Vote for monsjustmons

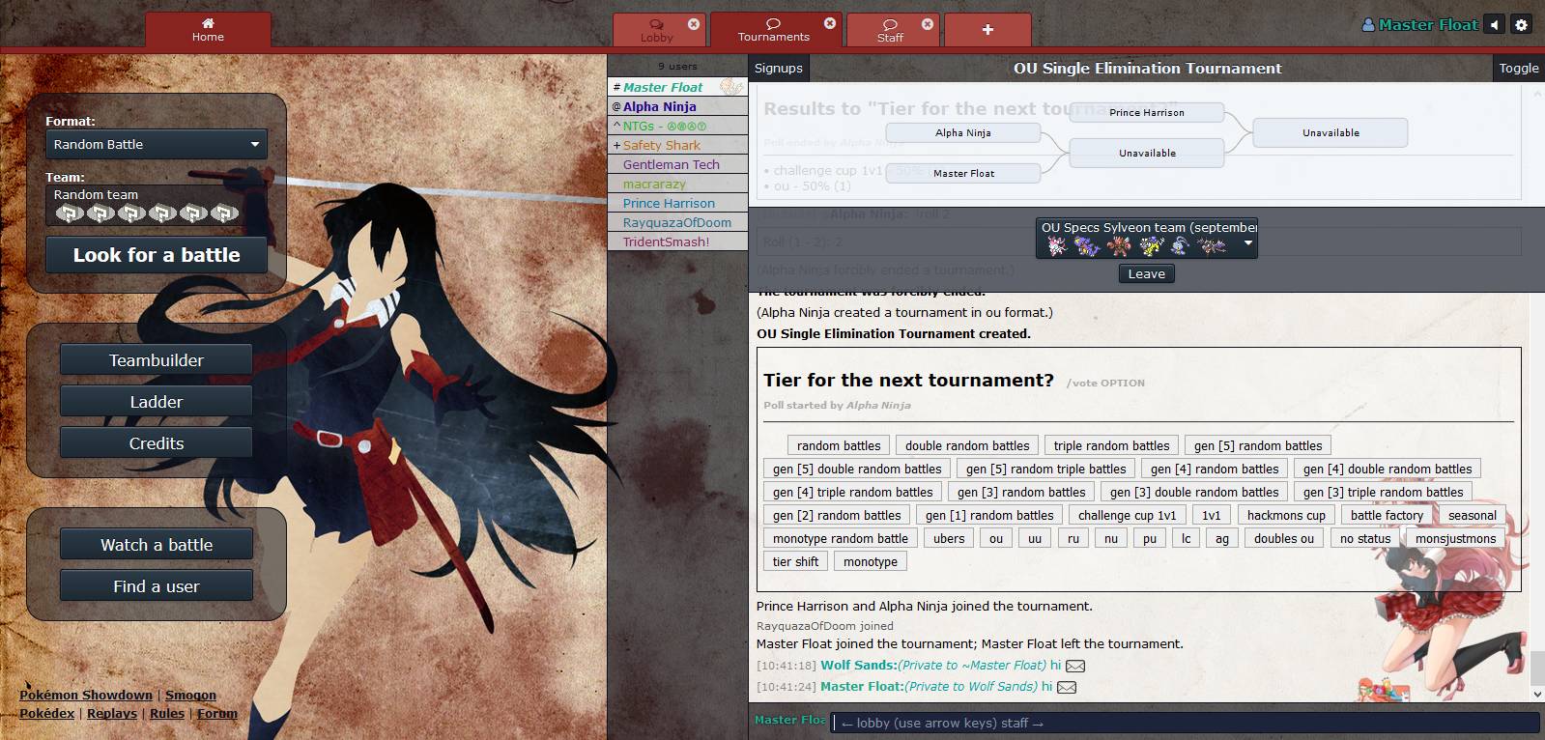(1455, 538)
